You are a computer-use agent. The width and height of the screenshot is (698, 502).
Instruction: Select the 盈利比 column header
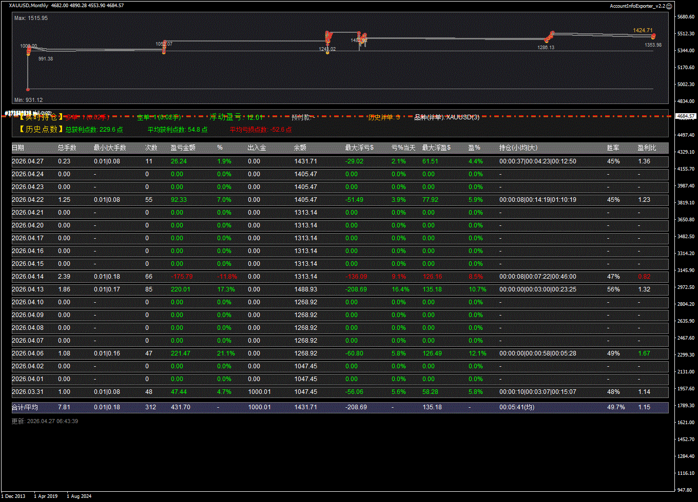click(x=647, y=148)
